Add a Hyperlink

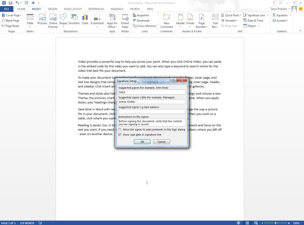141,15
